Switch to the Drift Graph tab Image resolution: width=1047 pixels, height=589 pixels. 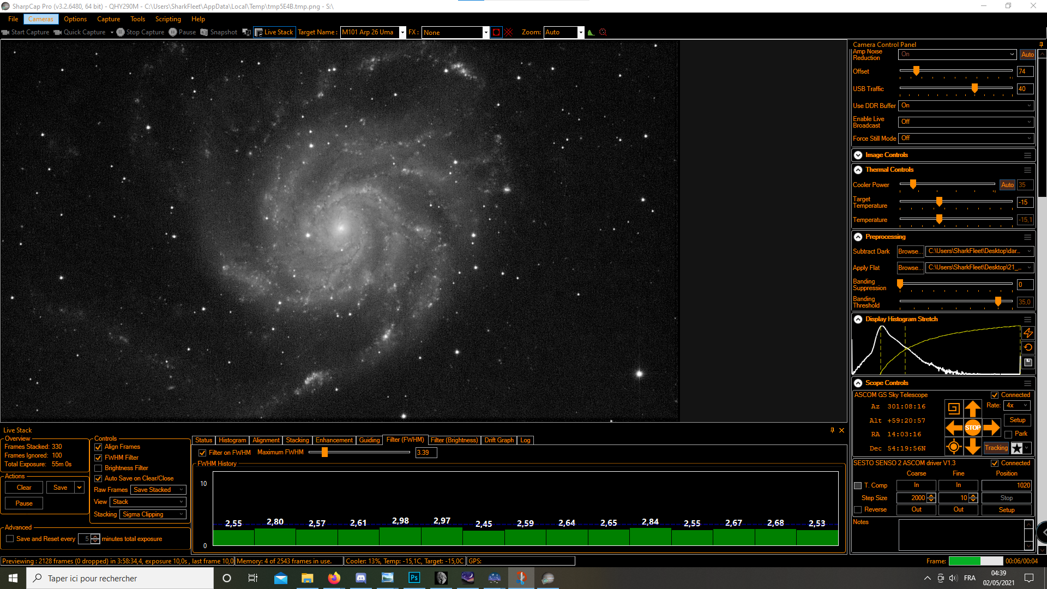point(498,440)
